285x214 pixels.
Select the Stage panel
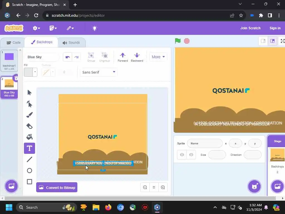[x=277, y=141]
